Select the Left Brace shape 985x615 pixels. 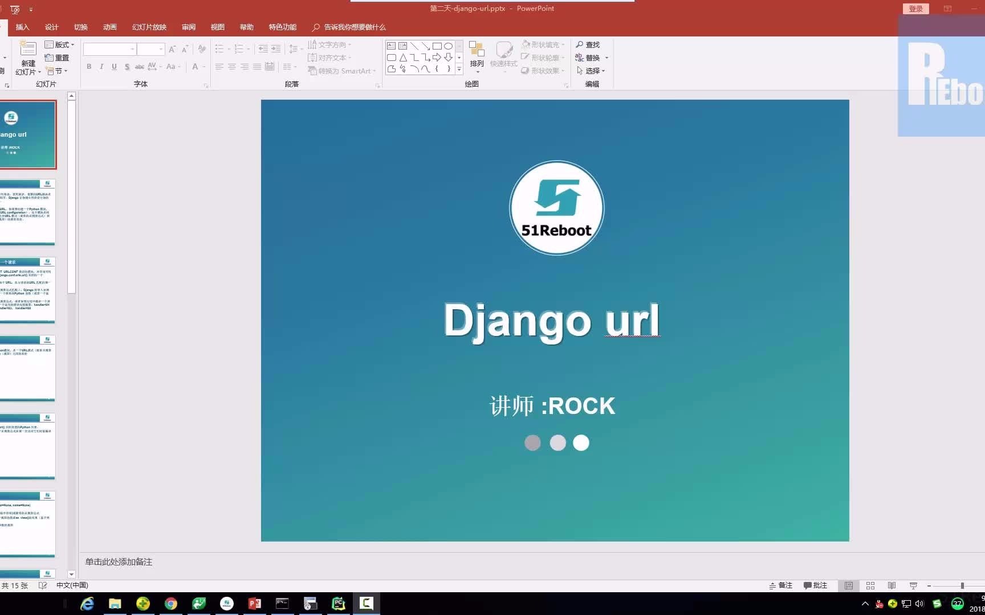tap(437, 69)
